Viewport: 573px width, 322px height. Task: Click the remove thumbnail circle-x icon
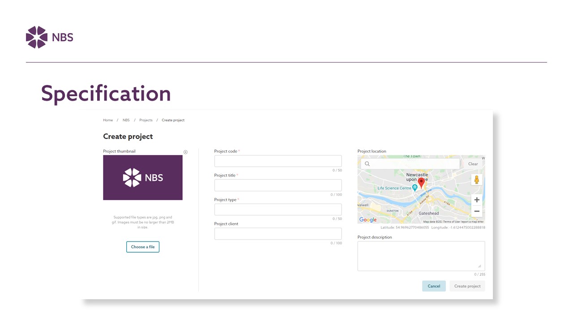tap(185, 152)
